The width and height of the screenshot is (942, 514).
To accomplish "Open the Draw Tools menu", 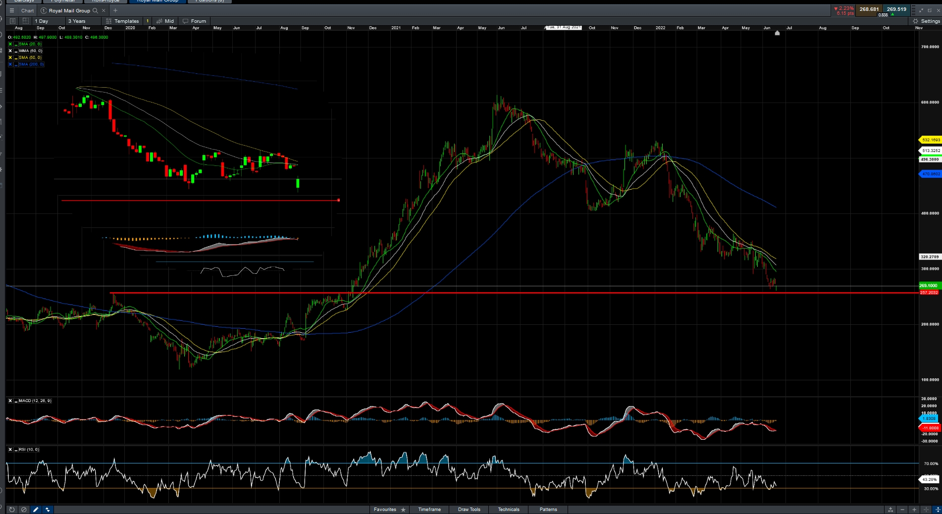I will point(469,510).
